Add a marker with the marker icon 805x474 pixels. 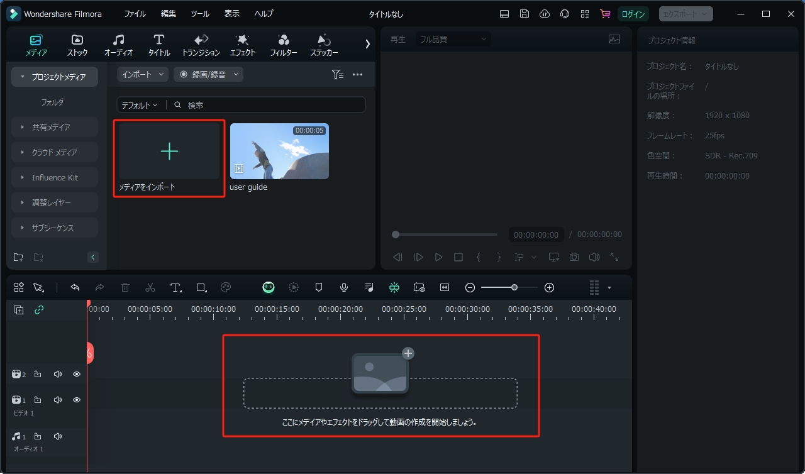319,288
